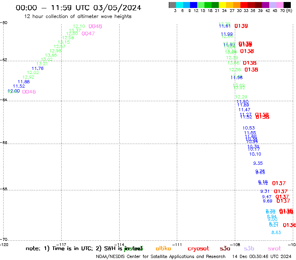This screenshot has height=260, width=296.
Task: Click the pink swot time label '0048'
Action: [x=95, y=26]
